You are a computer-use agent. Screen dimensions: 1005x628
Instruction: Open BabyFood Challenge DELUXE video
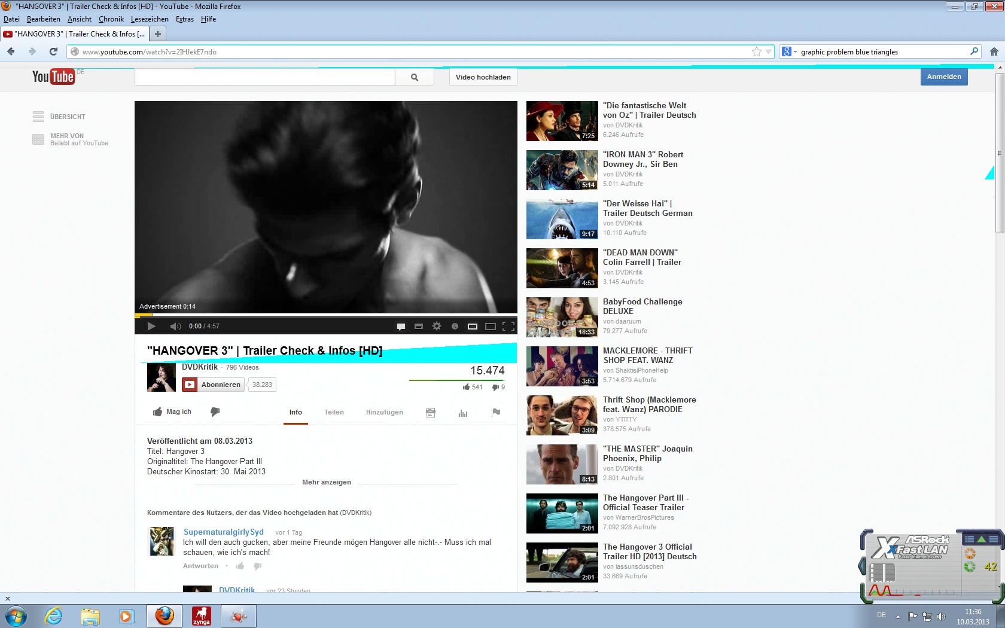[x=642, y=306]
